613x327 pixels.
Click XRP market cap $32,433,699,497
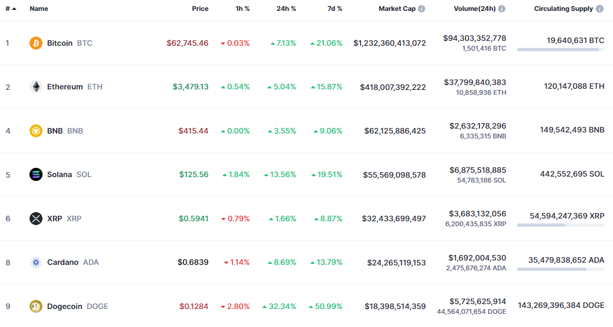(394, 219)
